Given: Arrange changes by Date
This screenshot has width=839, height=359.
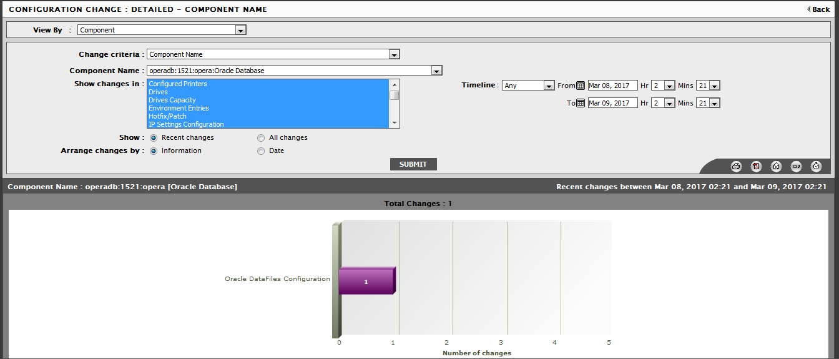Looking at the screenshot, I should coord(261,150).
